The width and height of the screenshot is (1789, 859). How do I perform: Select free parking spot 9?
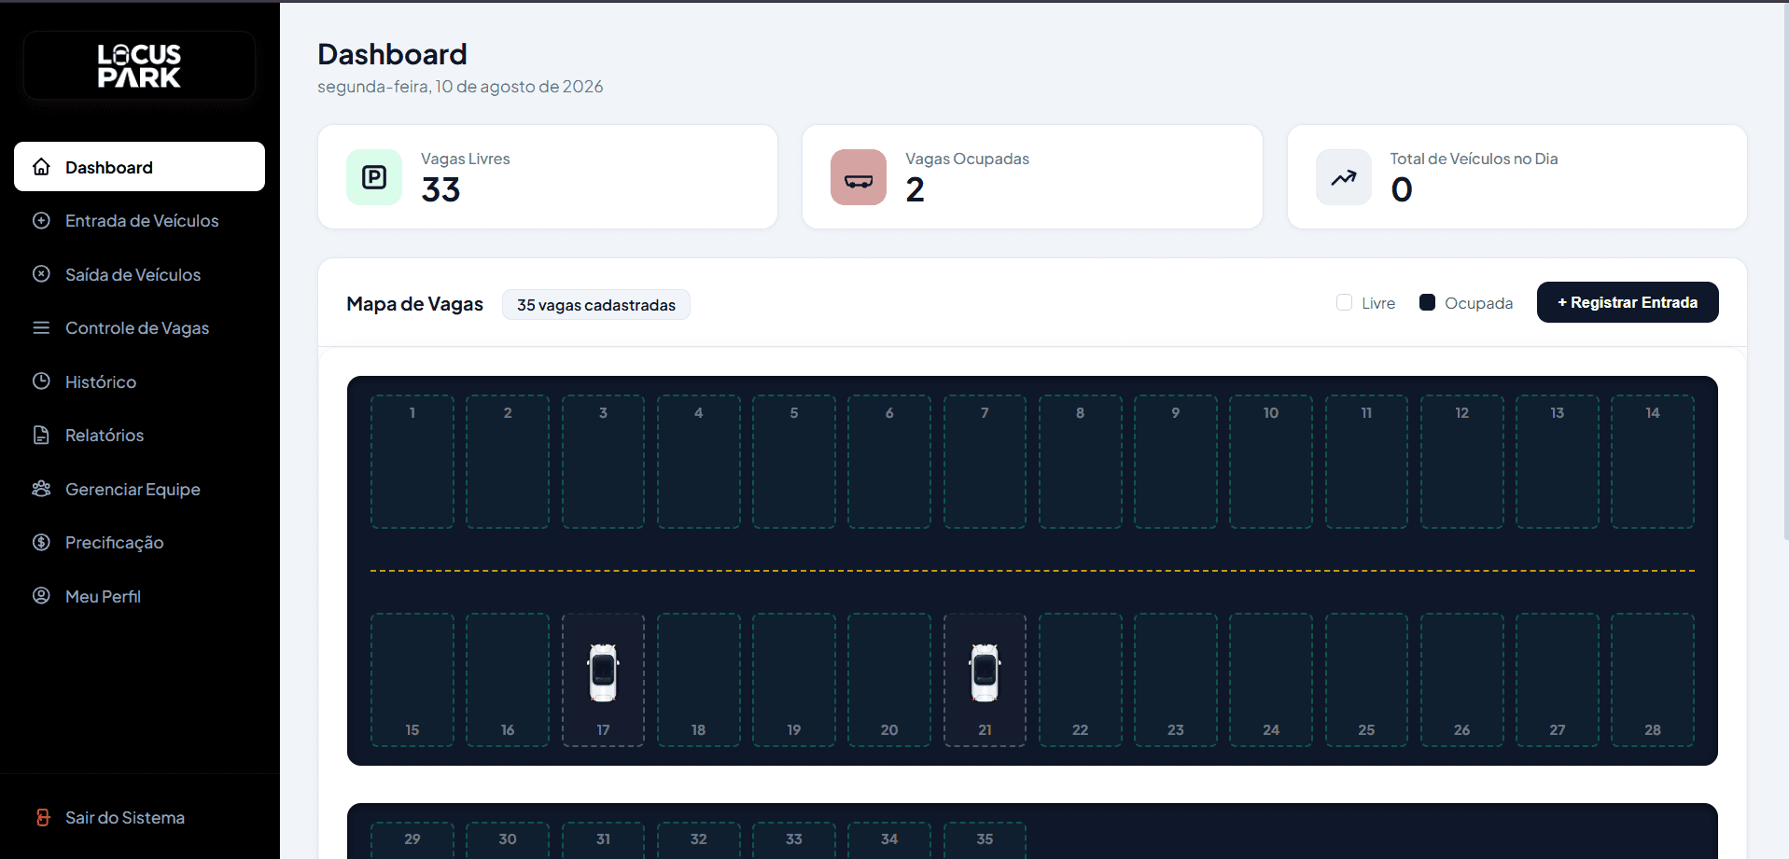point(1176,462)
